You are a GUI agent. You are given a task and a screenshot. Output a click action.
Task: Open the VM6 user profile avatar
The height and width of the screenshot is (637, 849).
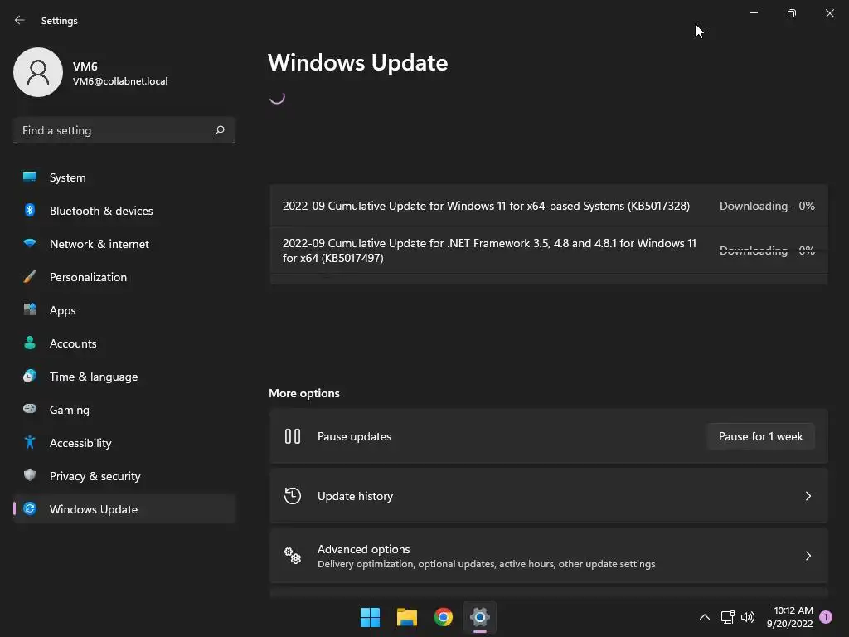click(38, 72)
